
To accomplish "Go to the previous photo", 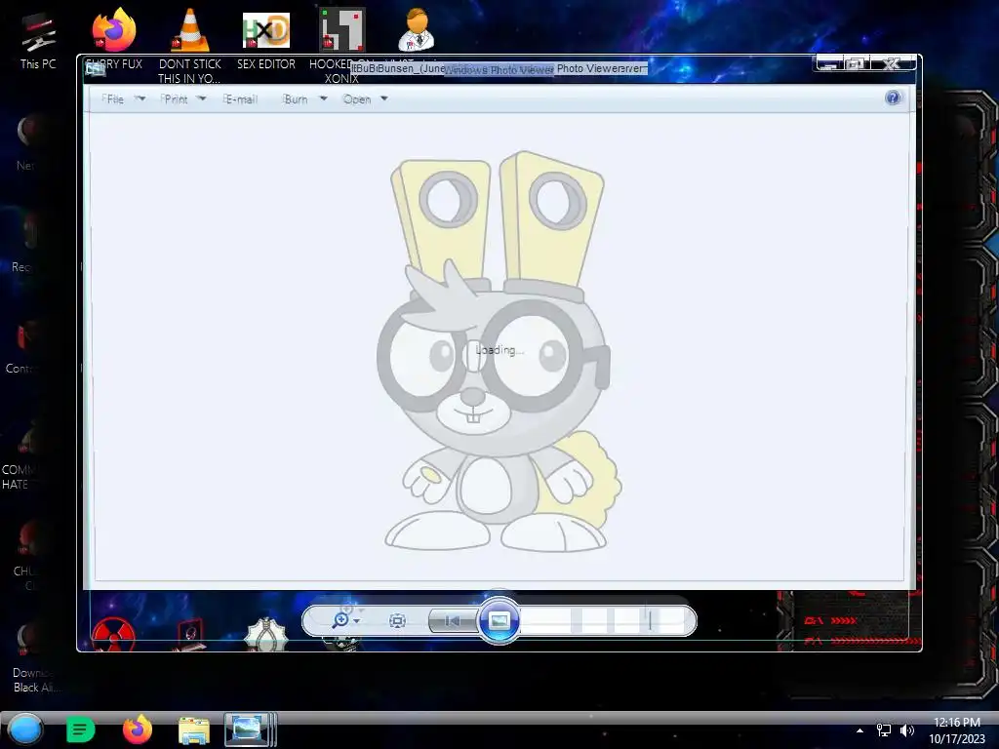I will [x=453, y=621].
